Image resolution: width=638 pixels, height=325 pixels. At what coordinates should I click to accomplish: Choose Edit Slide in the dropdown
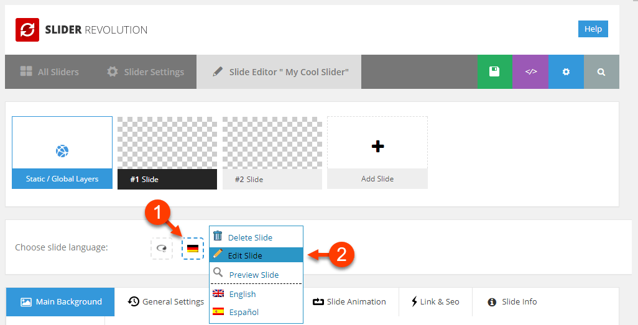click(245, 255)
